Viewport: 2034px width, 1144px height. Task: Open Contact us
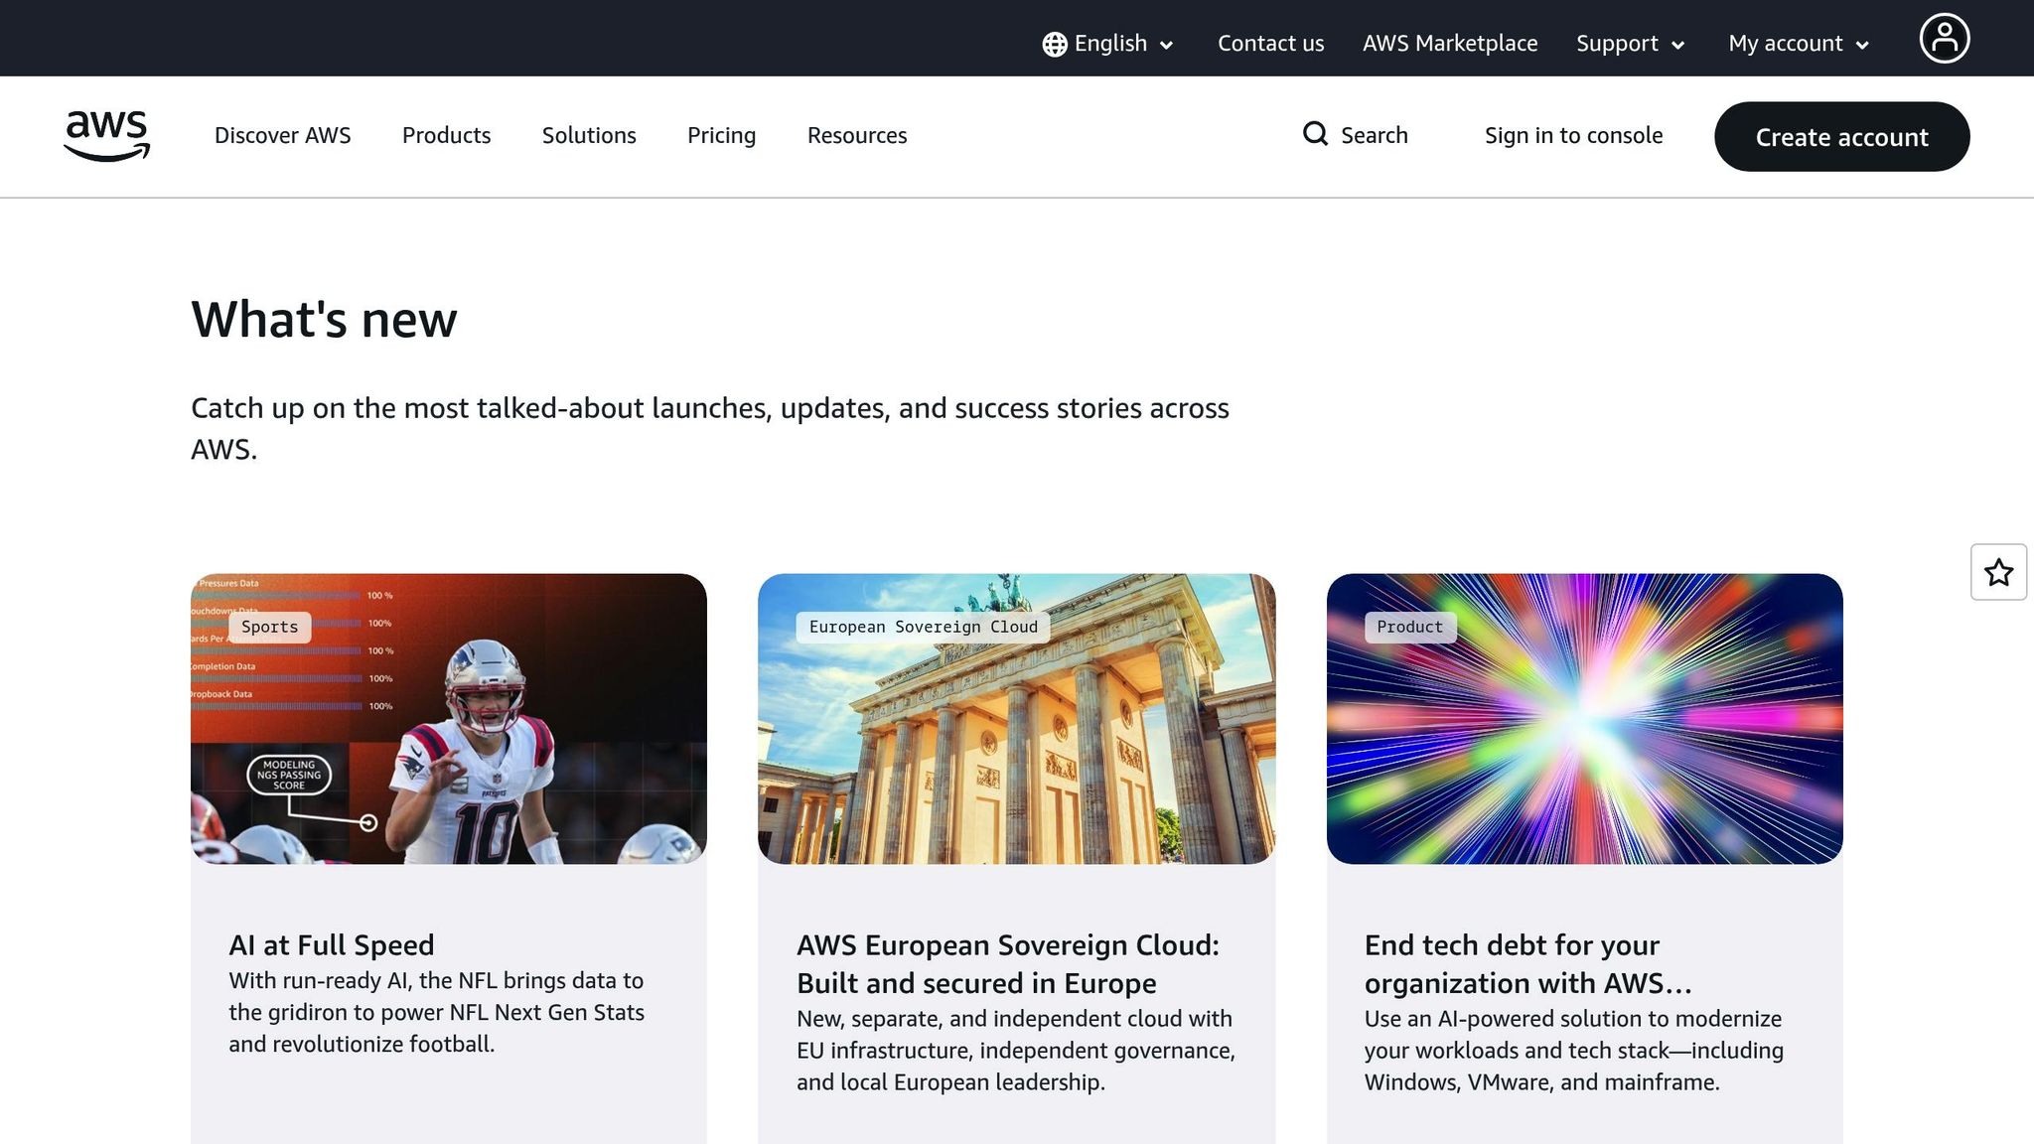pyautogui.click(x=1270, y=43)
